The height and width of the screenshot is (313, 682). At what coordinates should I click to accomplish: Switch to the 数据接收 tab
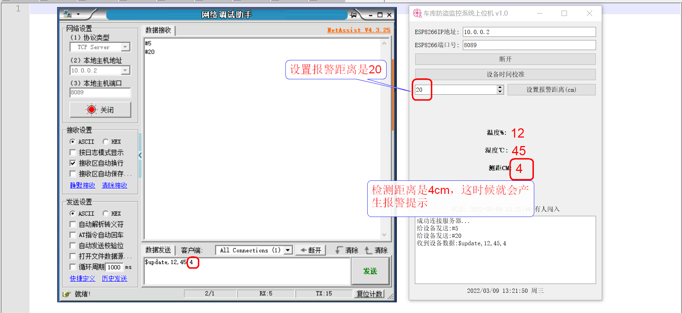pos(158,30)
